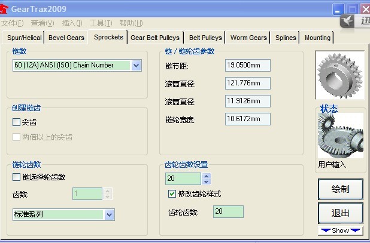Image resolution: width=370 pixels, height=243 pixels.
Task: Switch to the Mounting tab
Action: tap(317, 38)
